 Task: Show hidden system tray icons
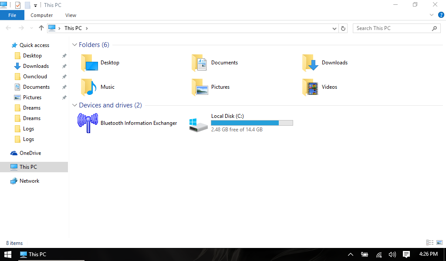point(351,254)
